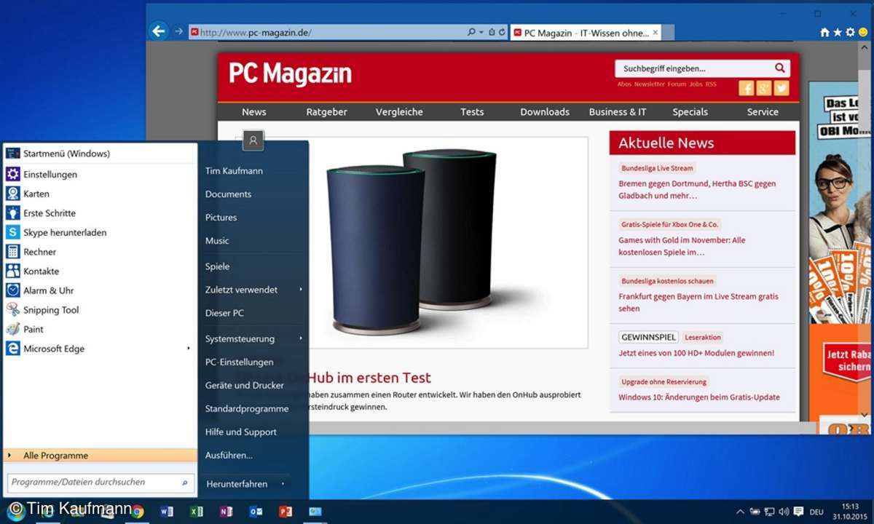
Task: Open the Vergleiche navigation menu
Action: click(x=399, y=111)
